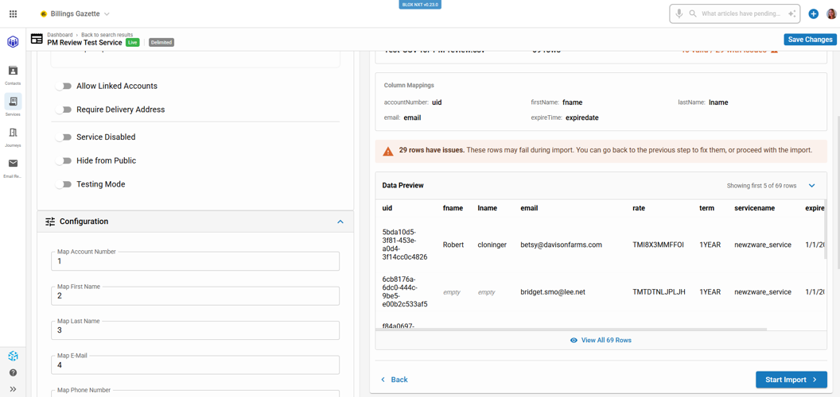This screenshot has height=397, width=840.
Task: Click the lname column header
Action: pos(487,208)
